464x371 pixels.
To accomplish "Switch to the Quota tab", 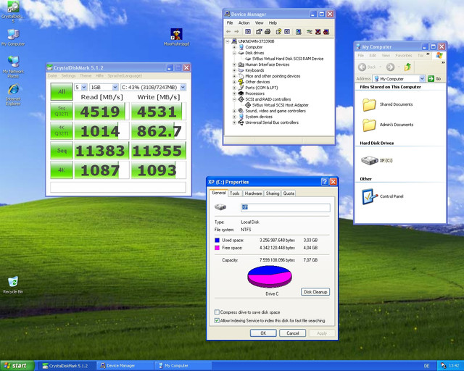I will (289, 193).
